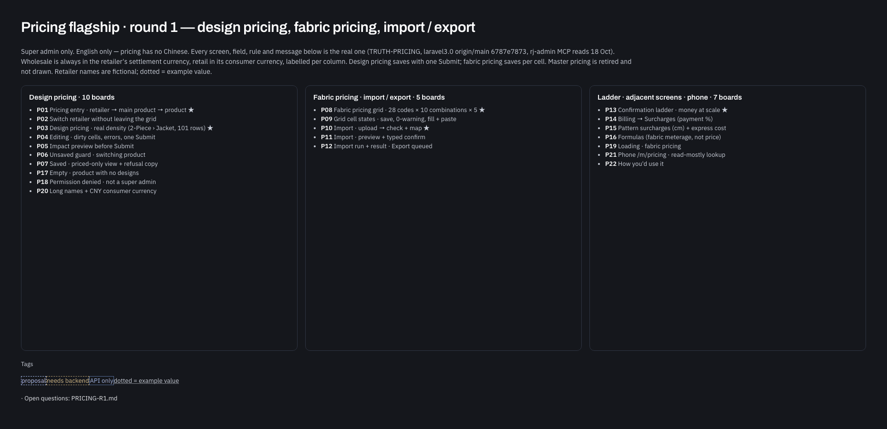
Task: Open P15 Pattern surcharges + express cost
Action: click(x=666, y=128)
